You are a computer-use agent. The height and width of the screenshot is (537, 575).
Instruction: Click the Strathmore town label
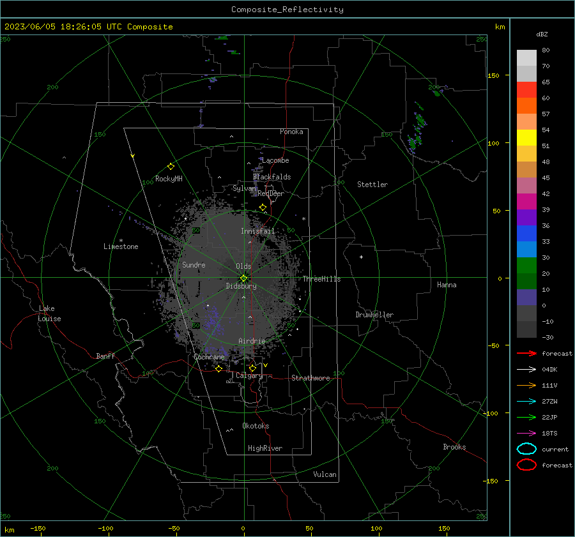tap(310, 378)
